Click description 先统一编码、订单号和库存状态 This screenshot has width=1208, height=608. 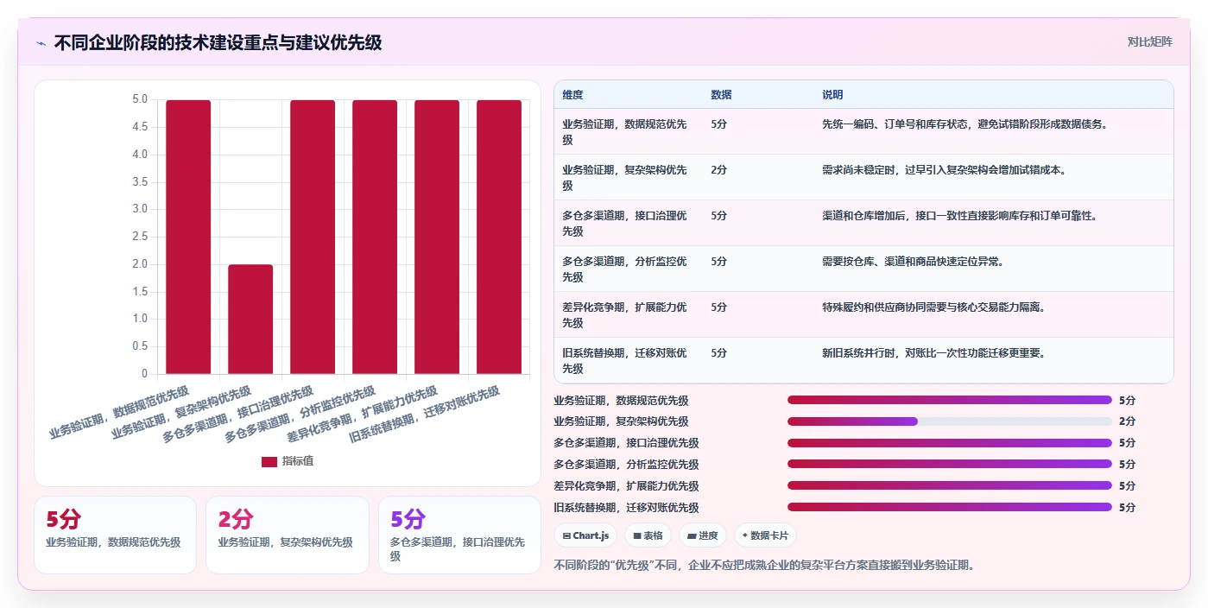tap(965, 124)
